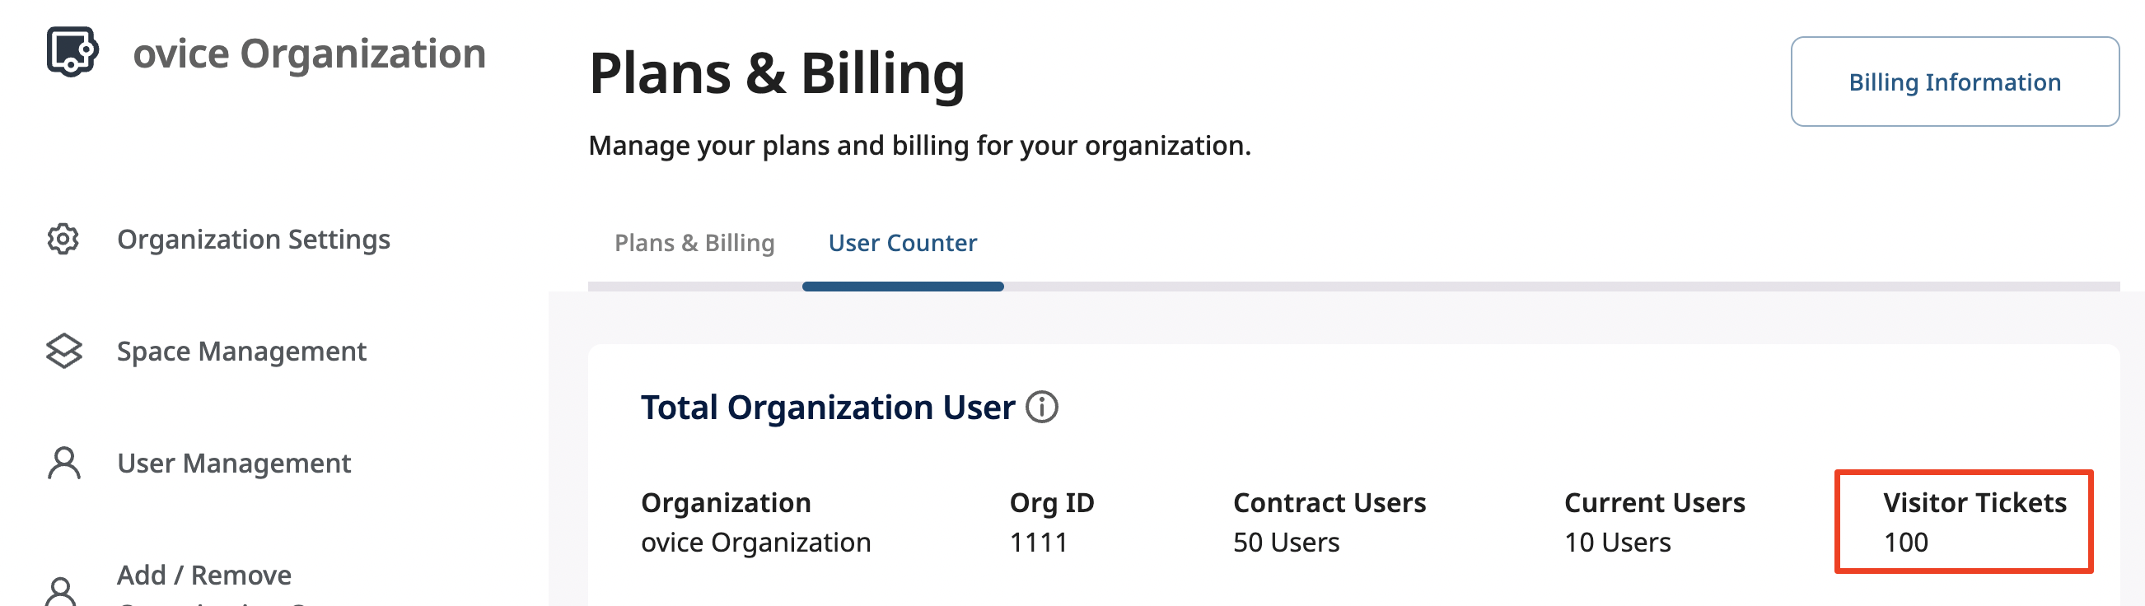Click the Contract Users value
Screen dimensions: 2145x606
click(x=1286, y=543)
